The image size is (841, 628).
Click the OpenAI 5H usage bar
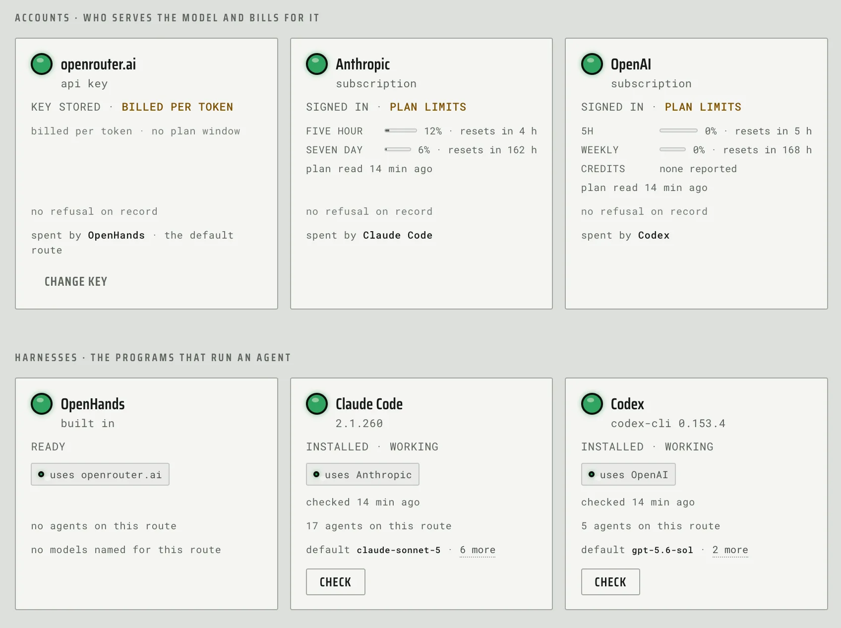pyautogui.click(x=678, y=131)
